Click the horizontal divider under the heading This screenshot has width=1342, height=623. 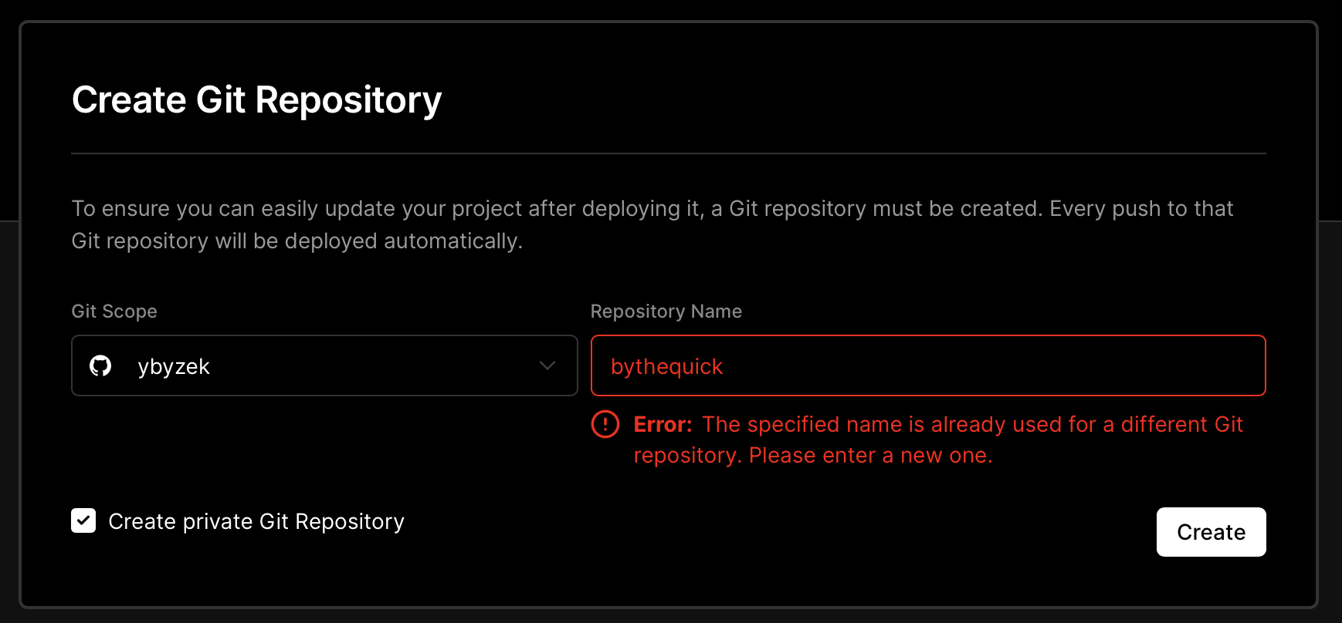tap(669, 153)
